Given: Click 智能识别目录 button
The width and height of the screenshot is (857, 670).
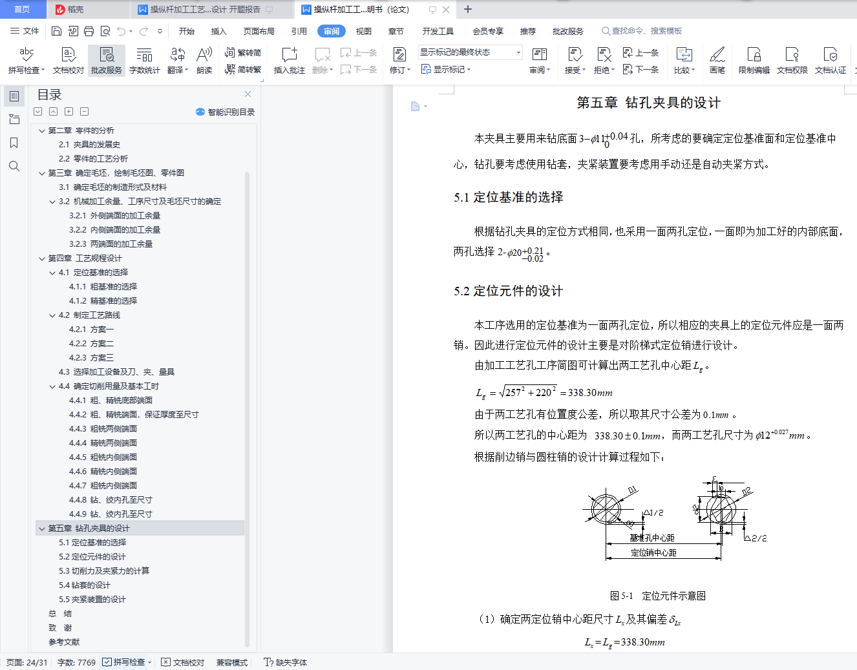Looking at the screenshot, I should [x=226, y=112].
